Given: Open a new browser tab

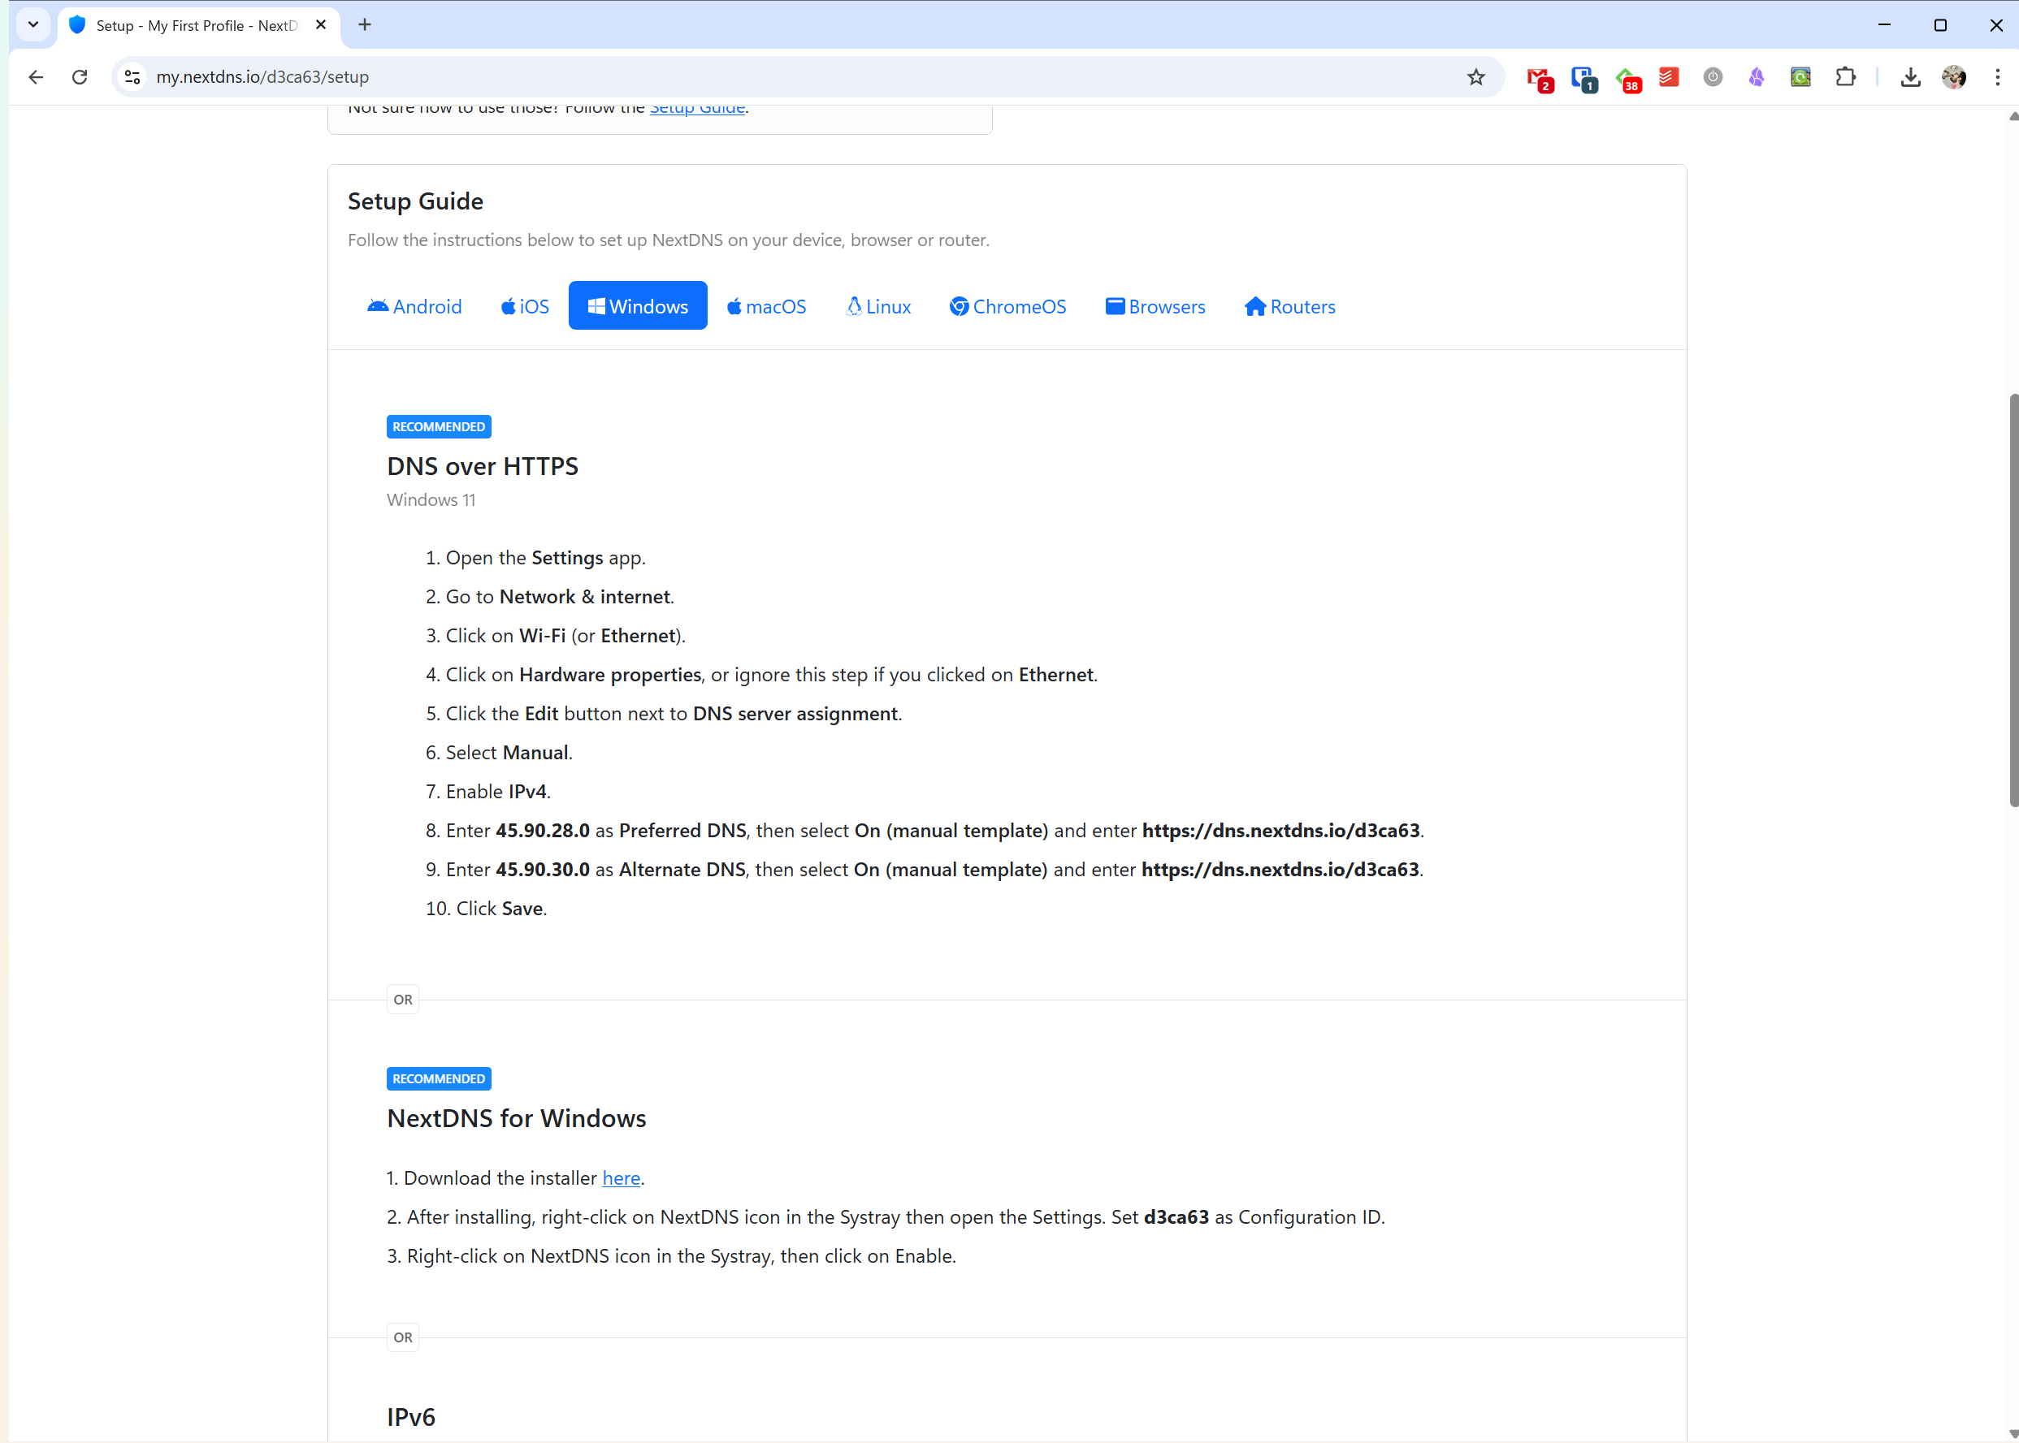Looking at the screenshot, I should pos(365,25).
